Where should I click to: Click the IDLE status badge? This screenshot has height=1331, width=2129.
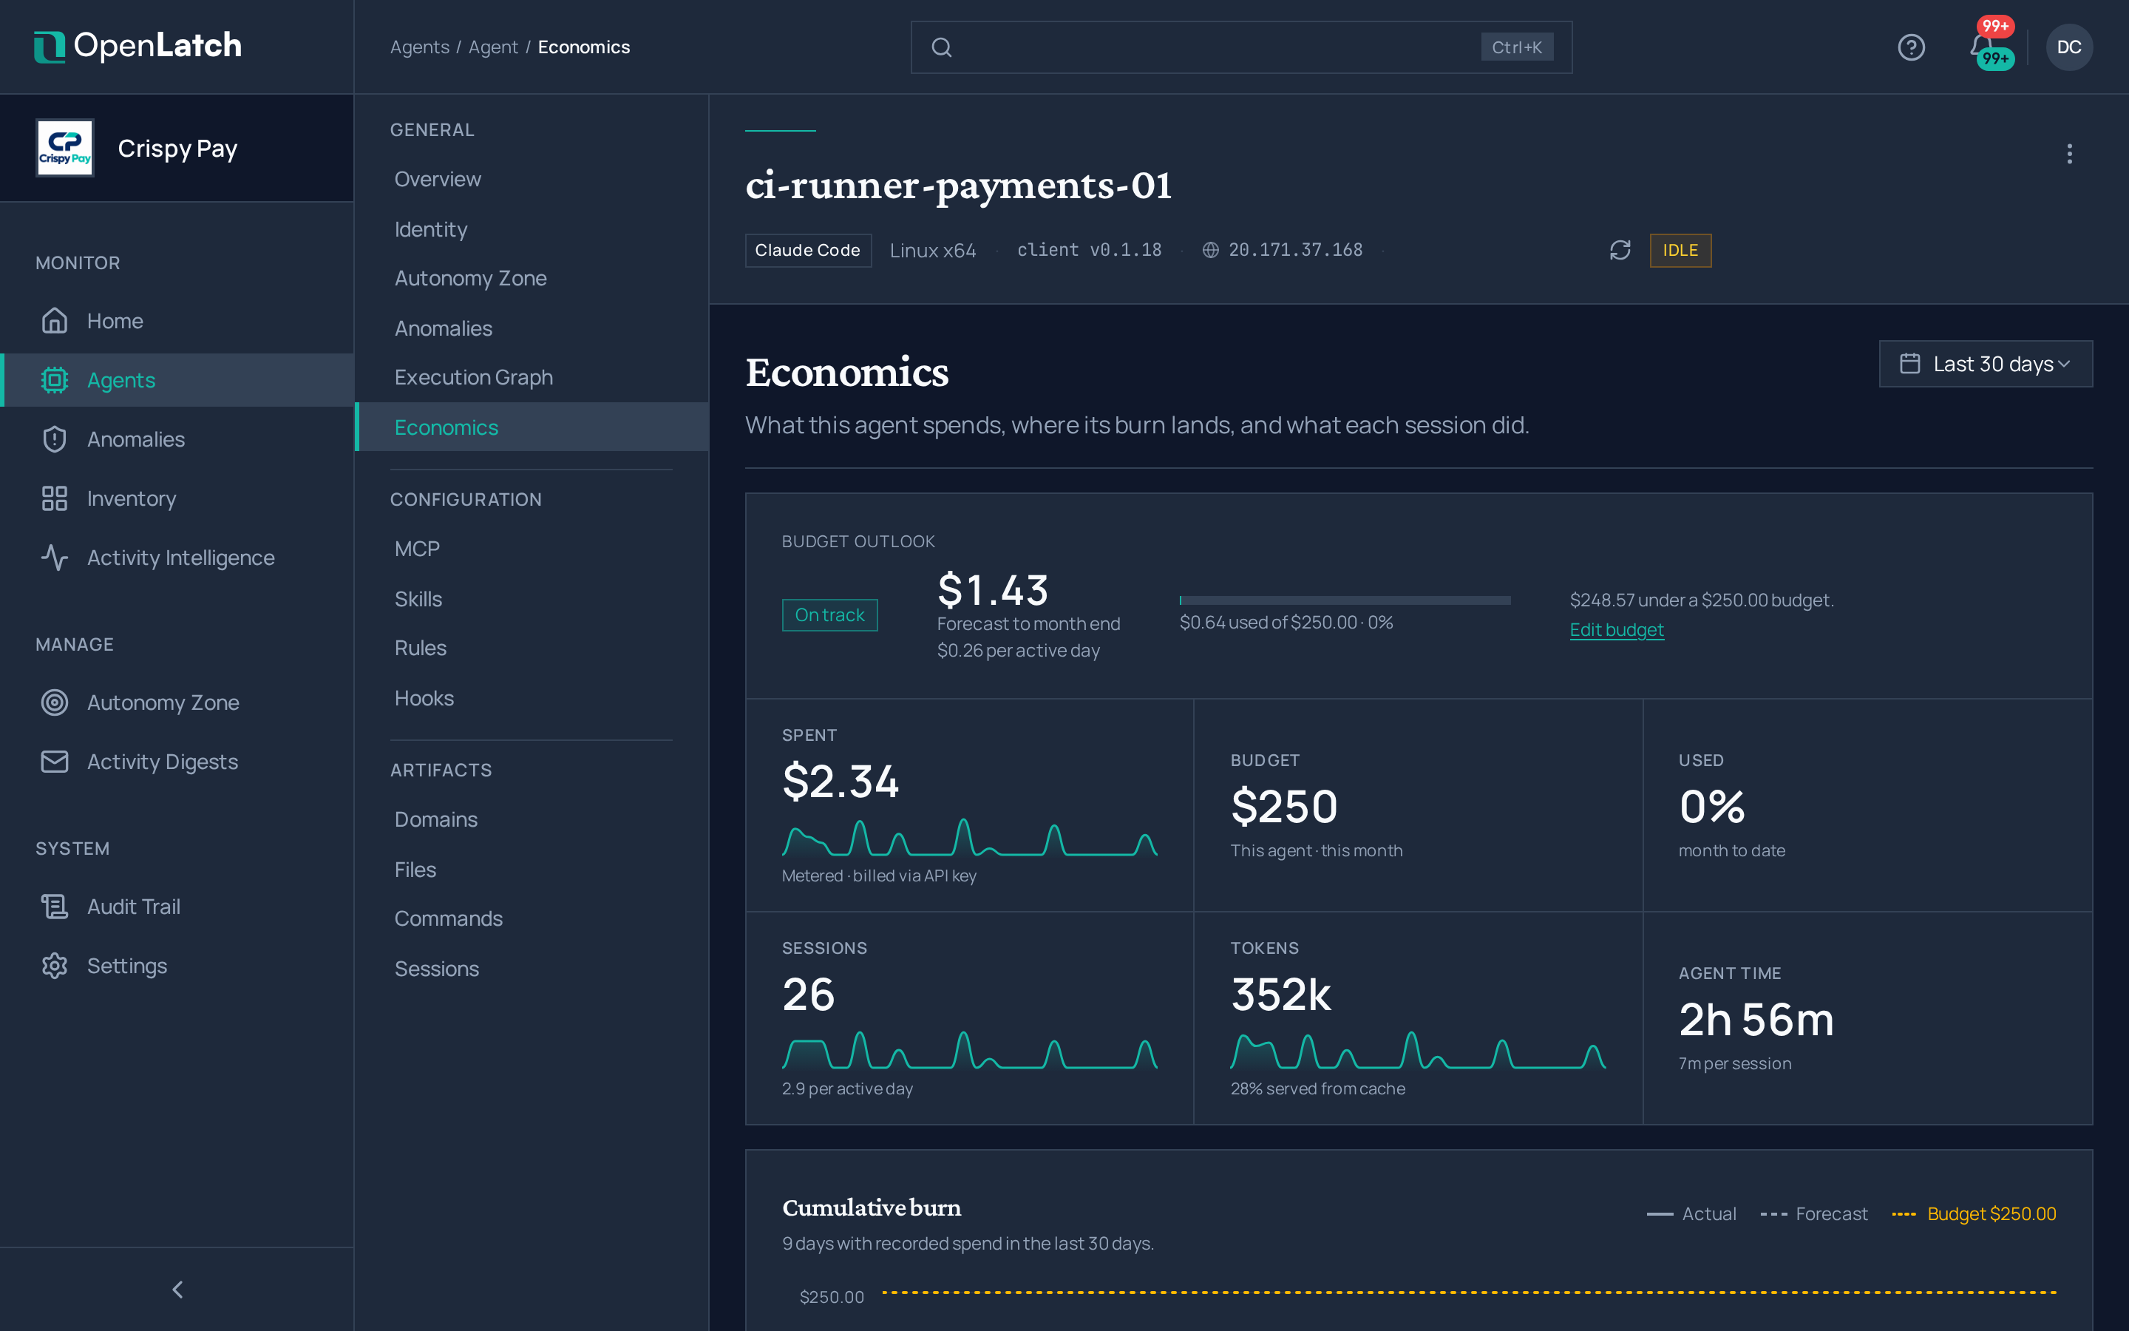[1680, 250]
